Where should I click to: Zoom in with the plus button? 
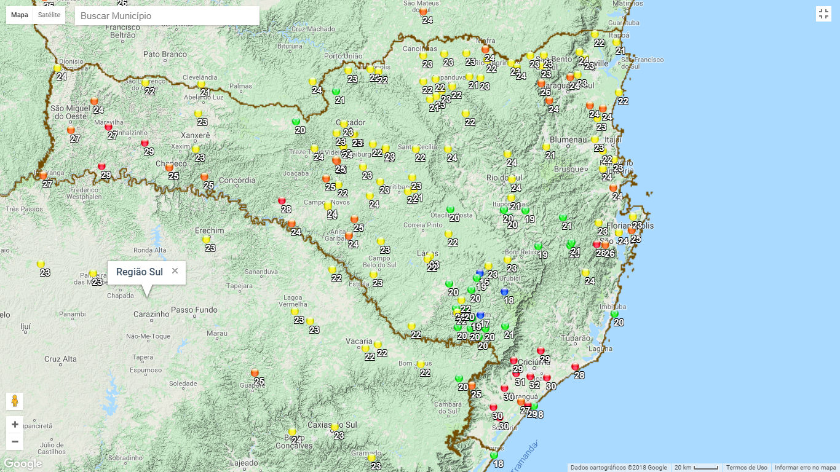15,425
